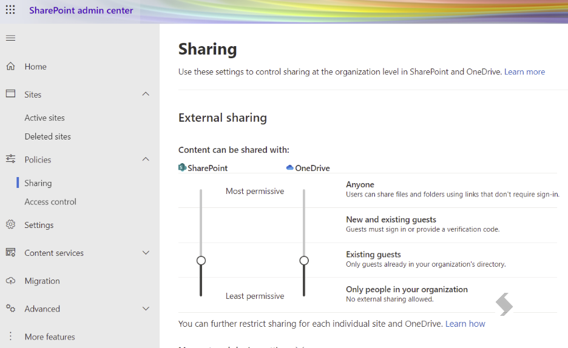Click the Sites window icon

[10, 94]
